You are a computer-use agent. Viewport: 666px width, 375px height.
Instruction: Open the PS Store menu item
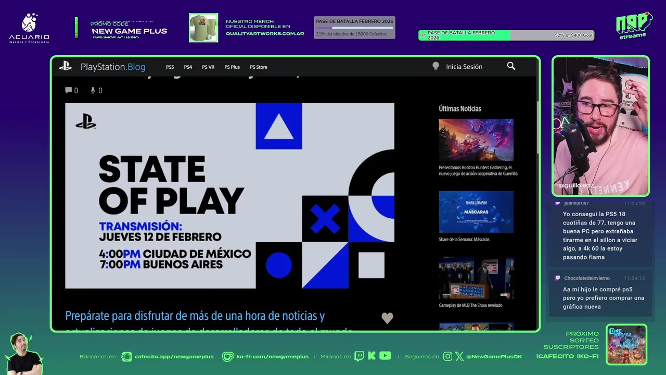(x=259, y=67)
